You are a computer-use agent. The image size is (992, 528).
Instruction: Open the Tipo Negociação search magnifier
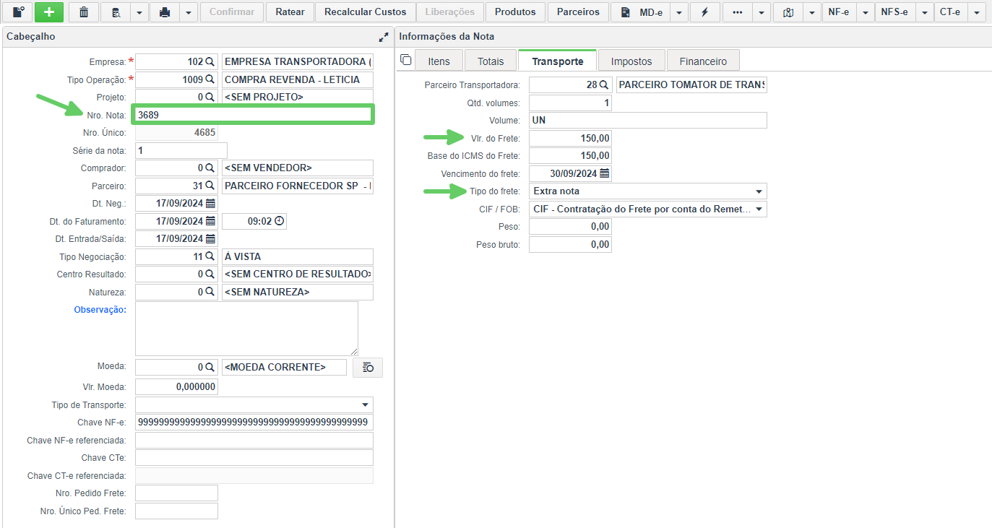click(x=210, y=256)
